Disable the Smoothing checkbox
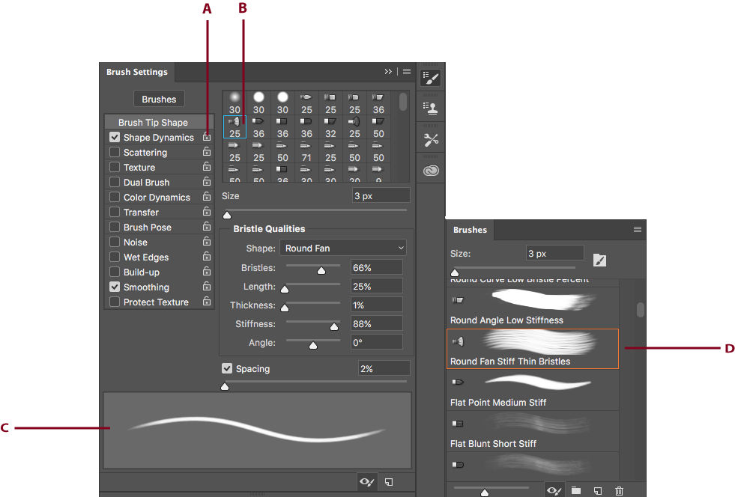 coord(115,287)
